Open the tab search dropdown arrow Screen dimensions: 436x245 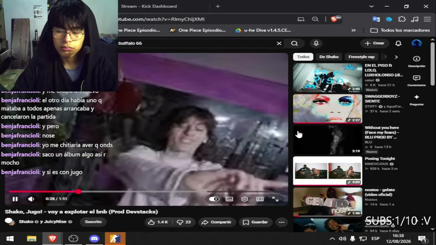(x=371, y=6)
